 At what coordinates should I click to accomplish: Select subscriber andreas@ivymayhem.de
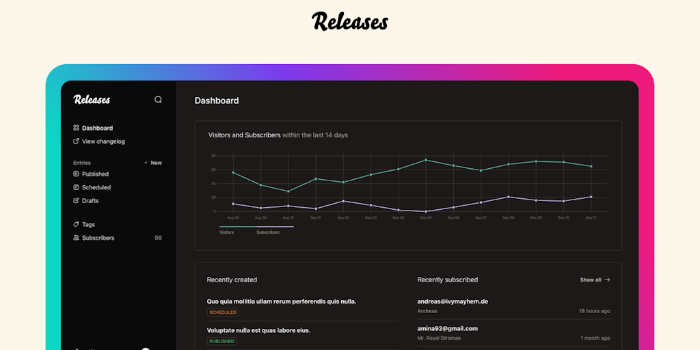[453, 301]
